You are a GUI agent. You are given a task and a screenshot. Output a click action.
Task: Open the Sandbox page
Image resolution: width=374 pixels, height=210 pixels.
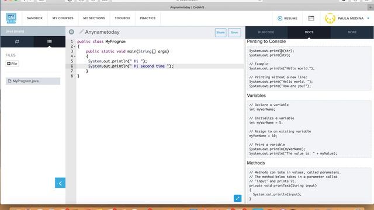click(x=35, y=18)
